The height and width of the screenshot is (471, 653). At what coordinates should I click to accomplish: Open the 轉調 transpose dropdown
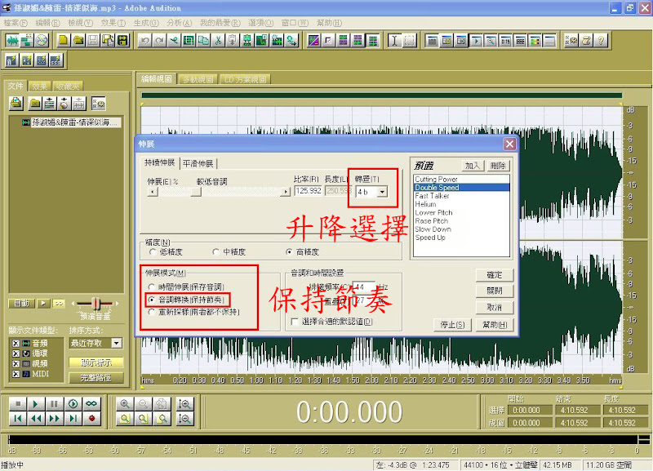[382, 192]
